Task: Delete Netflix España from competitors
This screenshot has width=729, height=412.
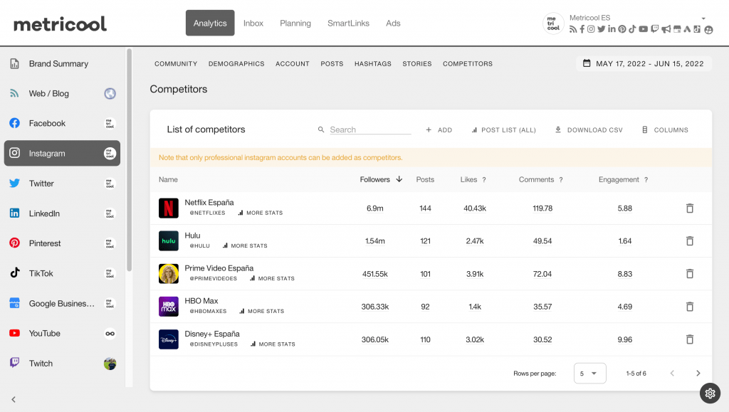Action: coord(690,208)
